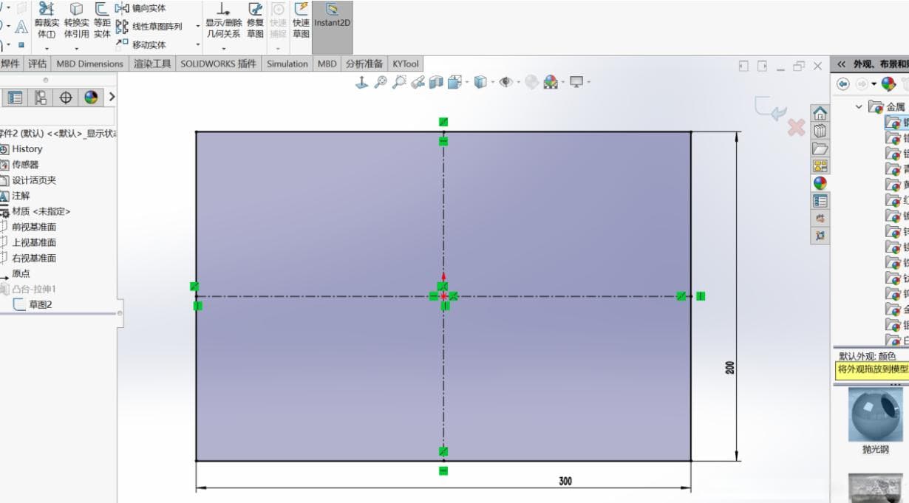Open dropdown beside Move Entities (移动实体)
The width and height of the screenshot is (909, 503).
click(197, 44)
